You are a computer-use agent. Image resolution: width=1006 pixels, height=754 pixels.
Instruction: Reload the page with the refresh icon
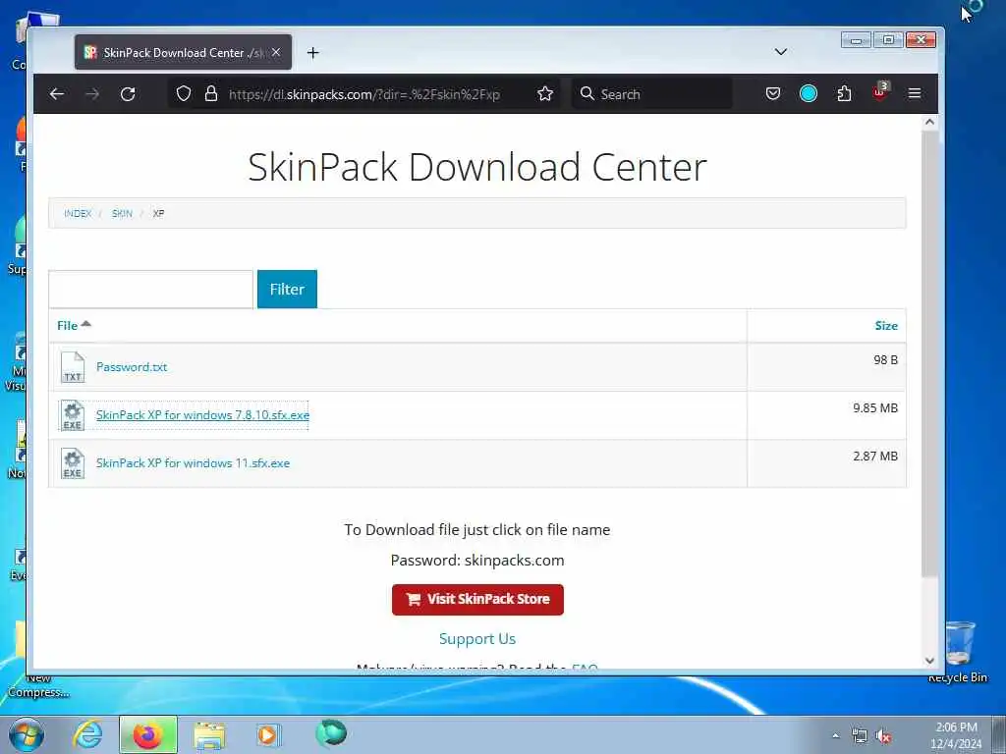point(128,94)
